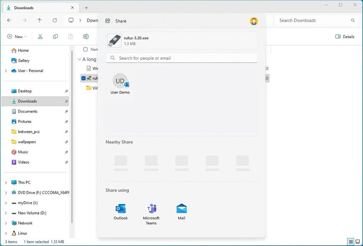Uncheck the rufus file checkbox
The width and height of the screenshot is (363, 246).
(83, 78)
